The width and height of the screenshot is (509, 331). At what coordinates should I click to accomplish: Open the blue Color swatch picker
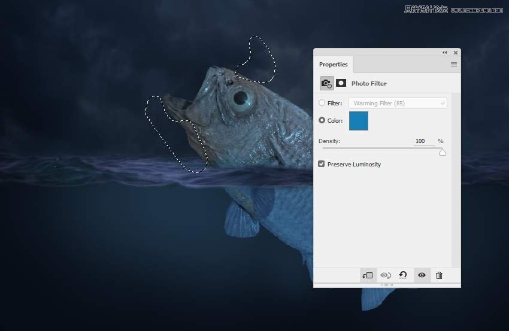359,121
